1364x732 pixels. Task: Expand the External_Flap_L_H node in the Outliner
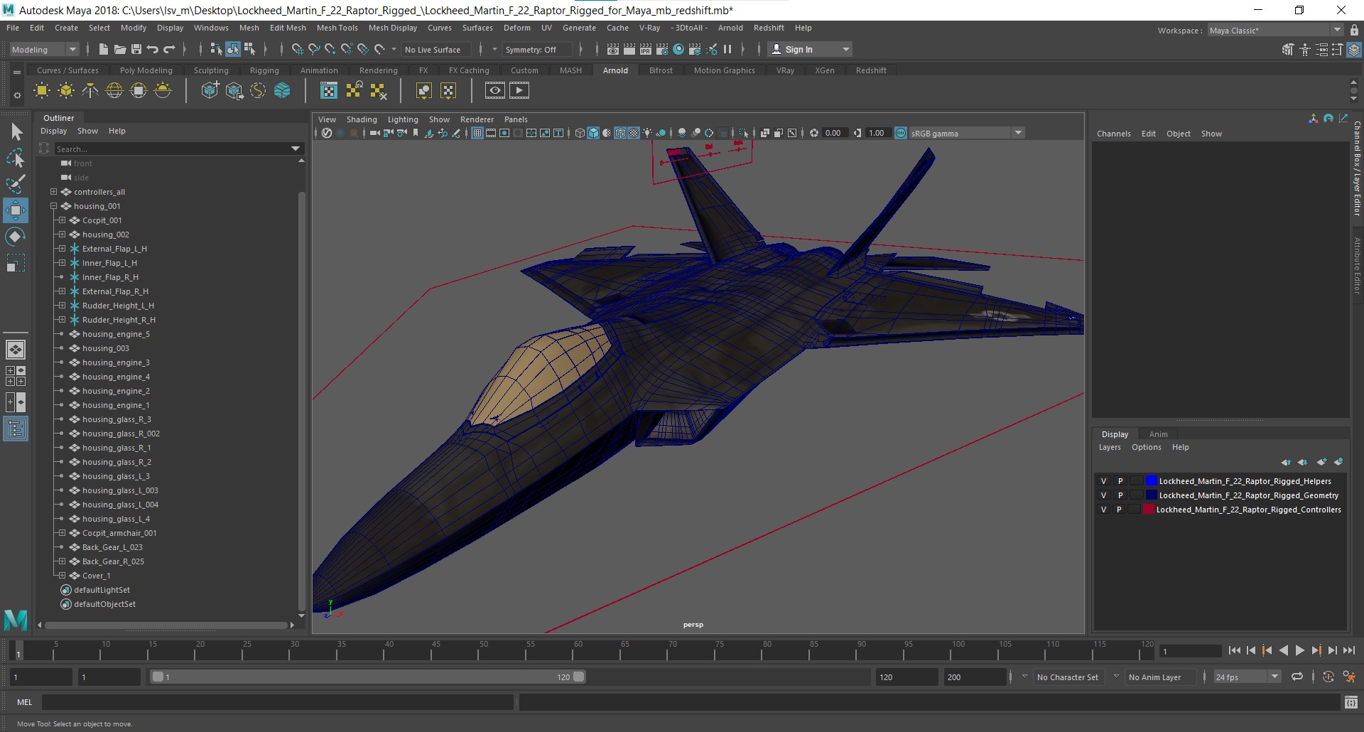pyautogui.click(x=62, y=249)
